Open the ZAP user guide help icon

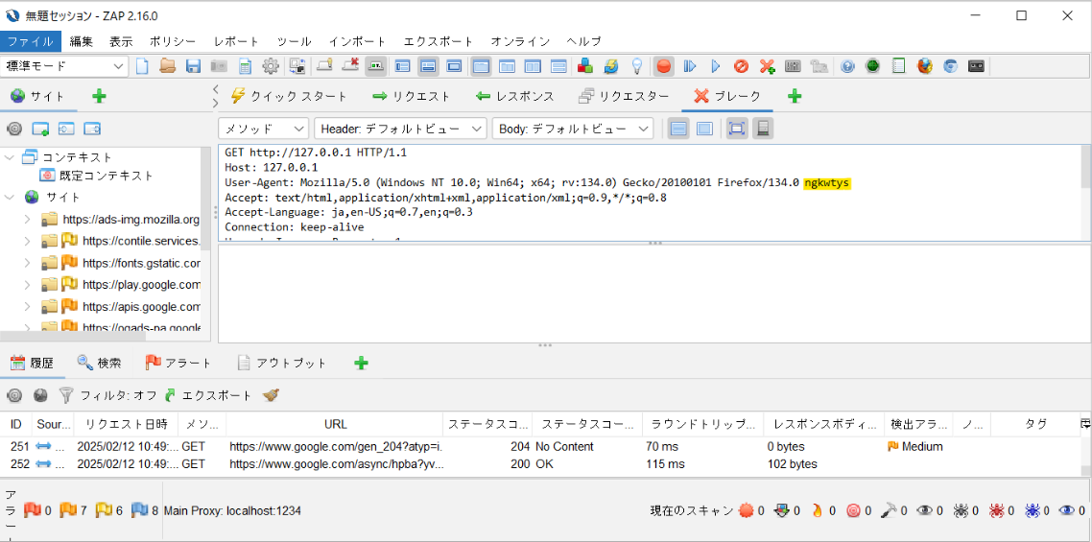847,66
